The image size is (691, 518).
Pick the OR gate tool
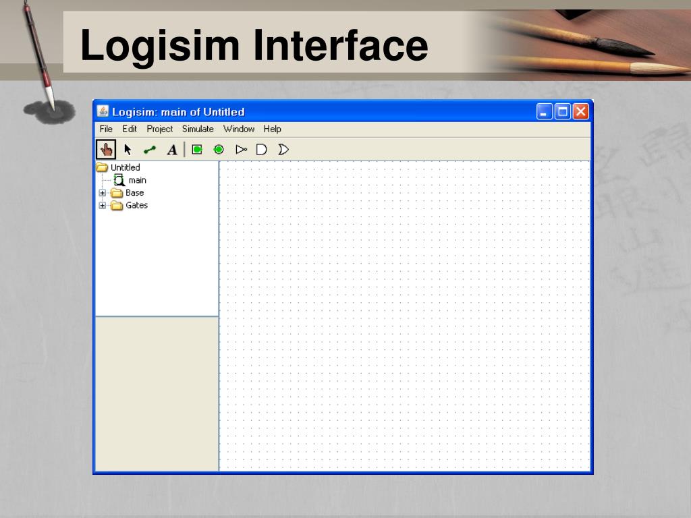pos(283,150)
